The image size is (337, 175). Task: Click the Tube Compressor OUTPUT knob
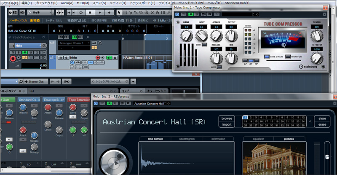[x=231, y=36]
